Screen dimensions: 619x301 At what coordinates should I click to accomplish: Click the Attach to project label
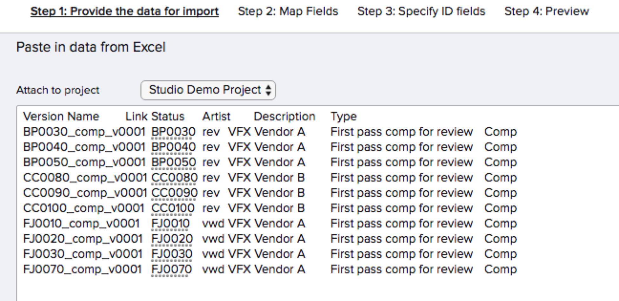[58, 90]
